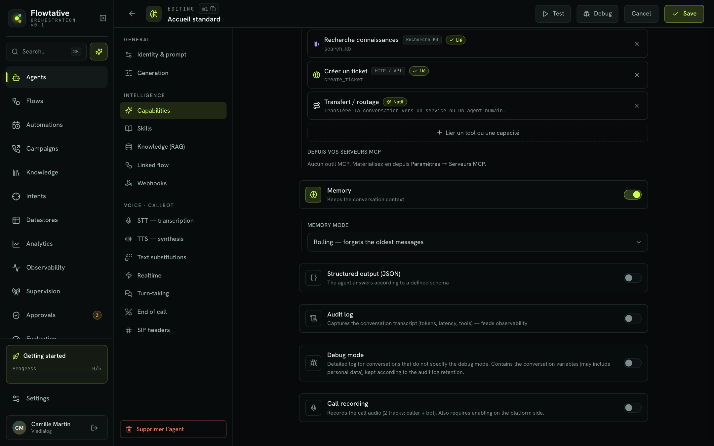Screen dimensions: 714x446
Task: Click the search magnifier icon
Action: point(15,52)
